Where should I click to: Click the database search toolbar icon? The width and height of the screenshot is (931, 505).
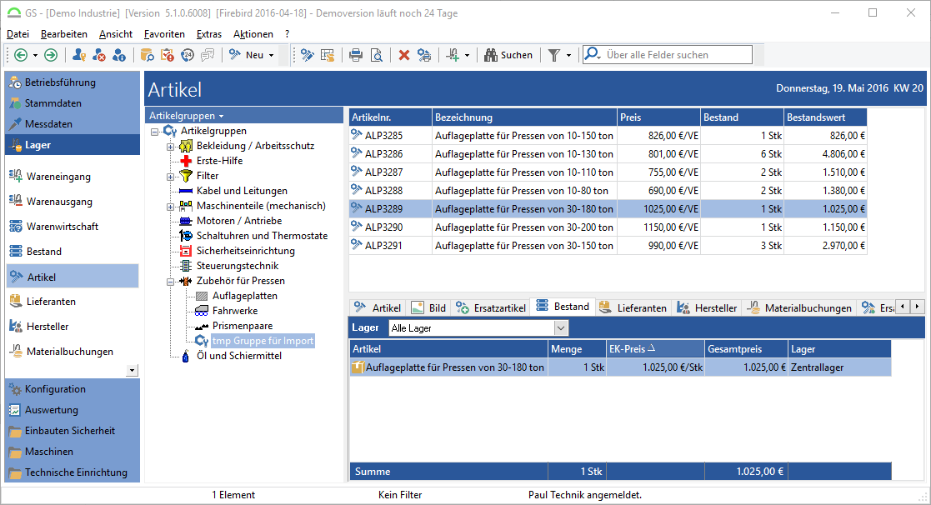click(148, 55)
